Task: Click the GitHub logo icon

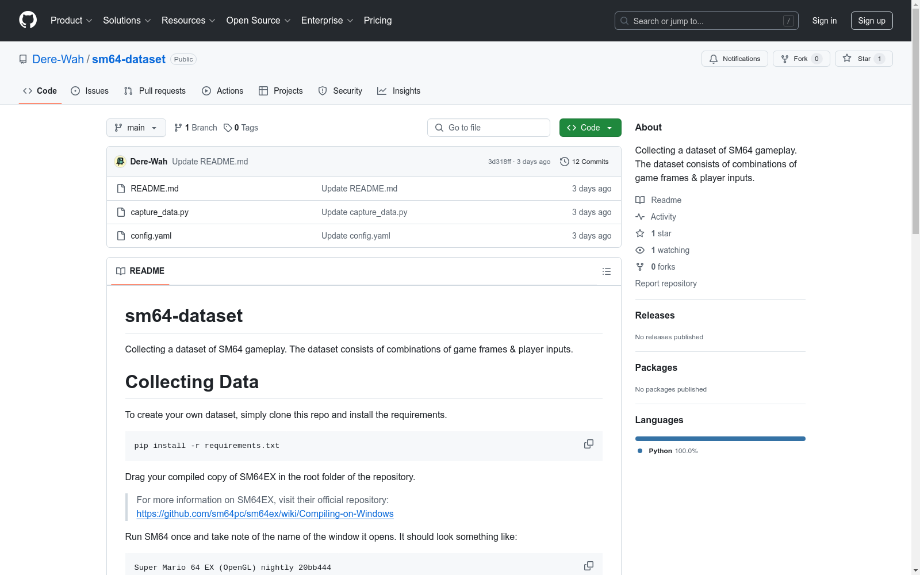Action: 28,20
